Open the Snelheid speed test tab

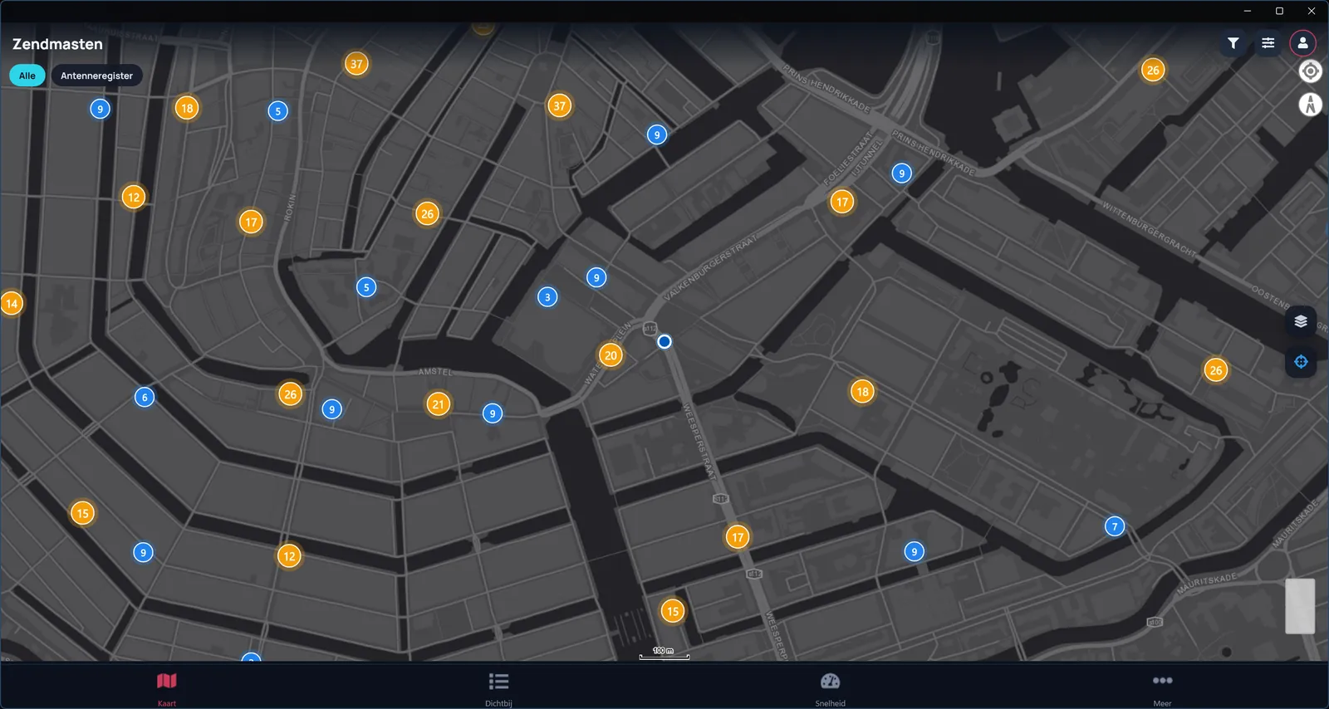[x=831, y=688]
